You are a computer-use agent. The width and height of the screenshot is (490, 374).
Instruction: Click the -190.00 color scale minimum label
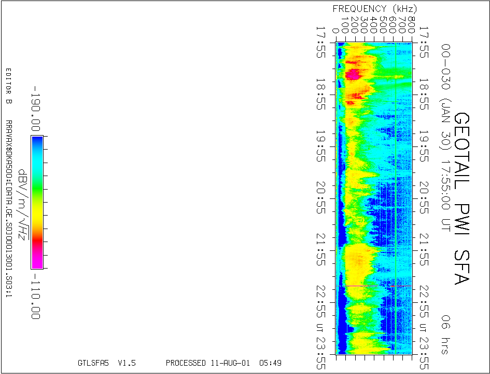pos(35,110)
